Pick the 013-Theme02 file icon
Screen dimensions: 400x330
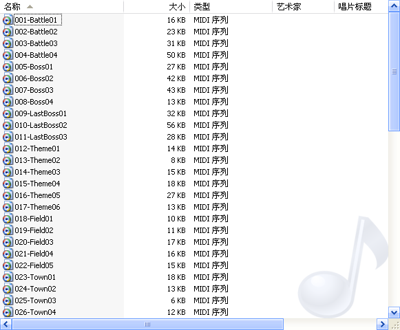[8, 160]
